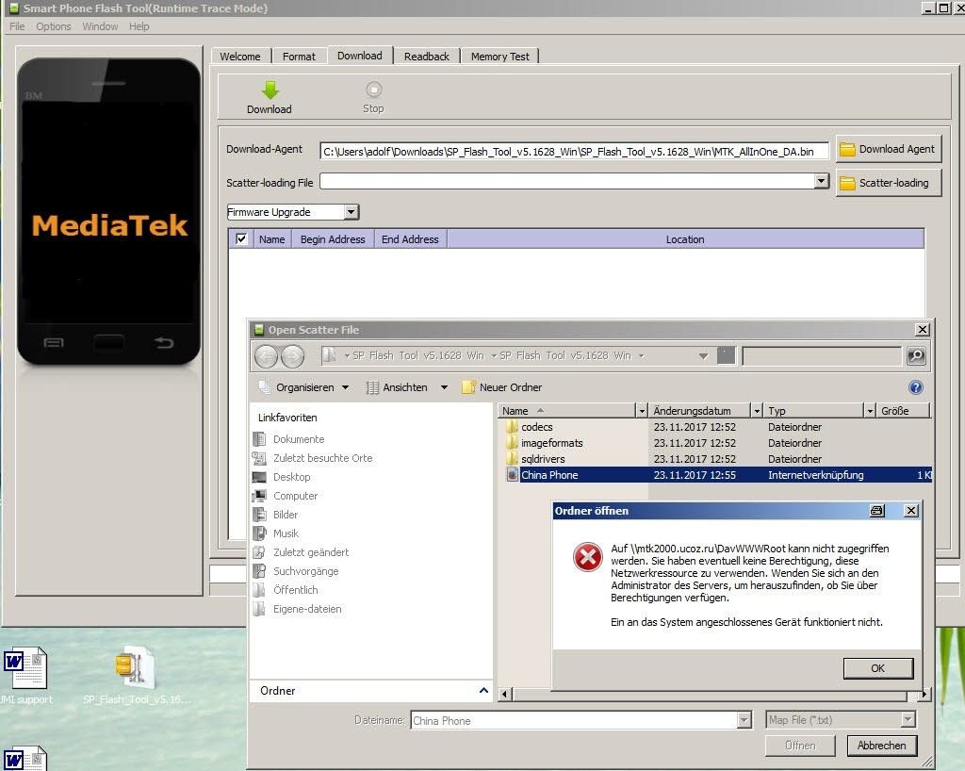
Task: Click the Öffnen button
Action: 800,746
